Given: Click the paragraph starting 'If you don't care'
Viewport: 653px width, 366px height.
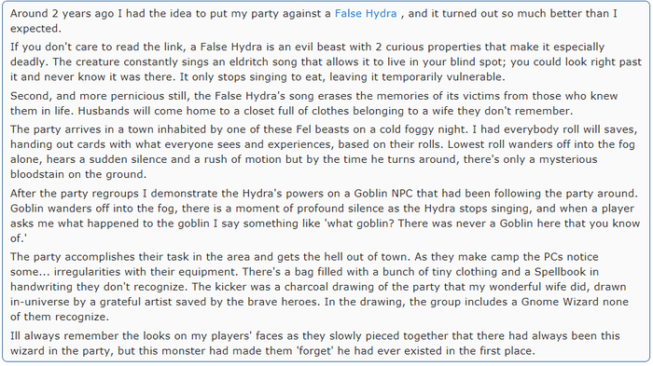Looking at the screenshot, I should (326, 61).
